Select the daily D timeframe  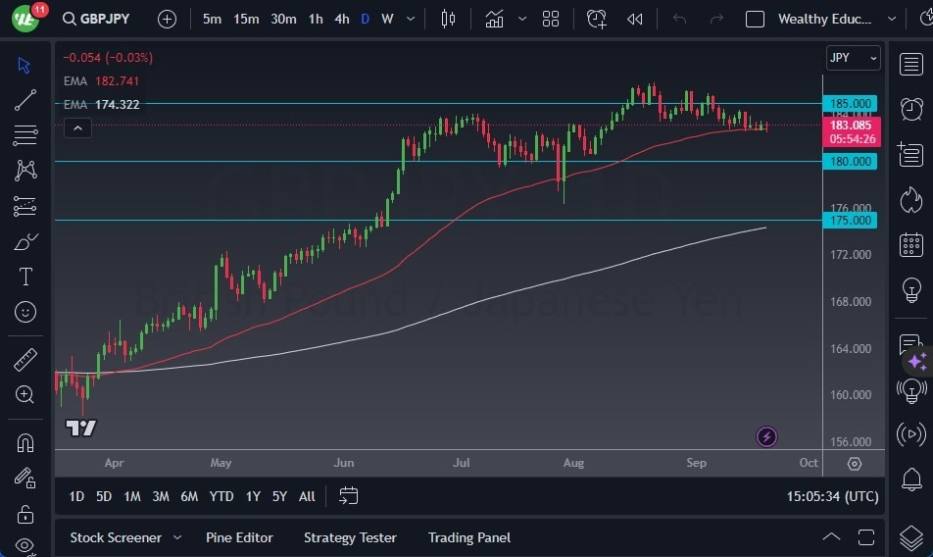click(366, 19)
